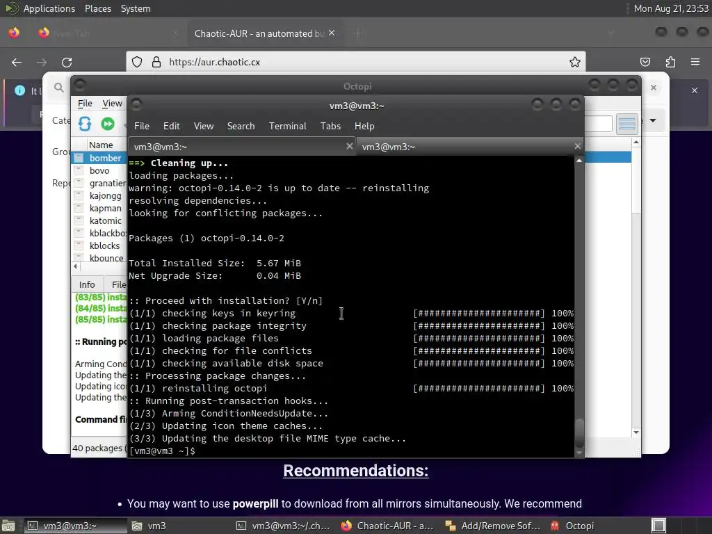Viewport: 712px width, 534px height.
Task: Click Octopi sync database refresh icon
Action: 85,124
